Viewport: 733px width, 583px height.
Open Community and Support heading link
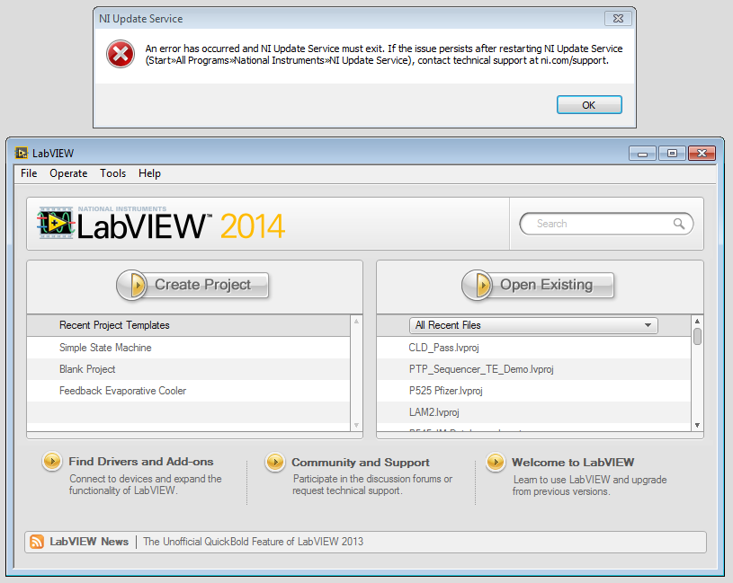pos(361,462)
